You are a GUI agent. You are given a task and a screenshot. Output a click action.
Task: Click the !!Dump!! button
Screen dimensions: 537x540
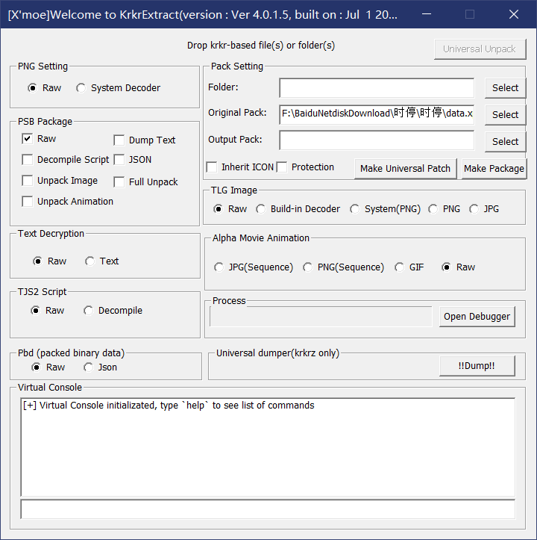pyautogui.click(x=477, y=366)
